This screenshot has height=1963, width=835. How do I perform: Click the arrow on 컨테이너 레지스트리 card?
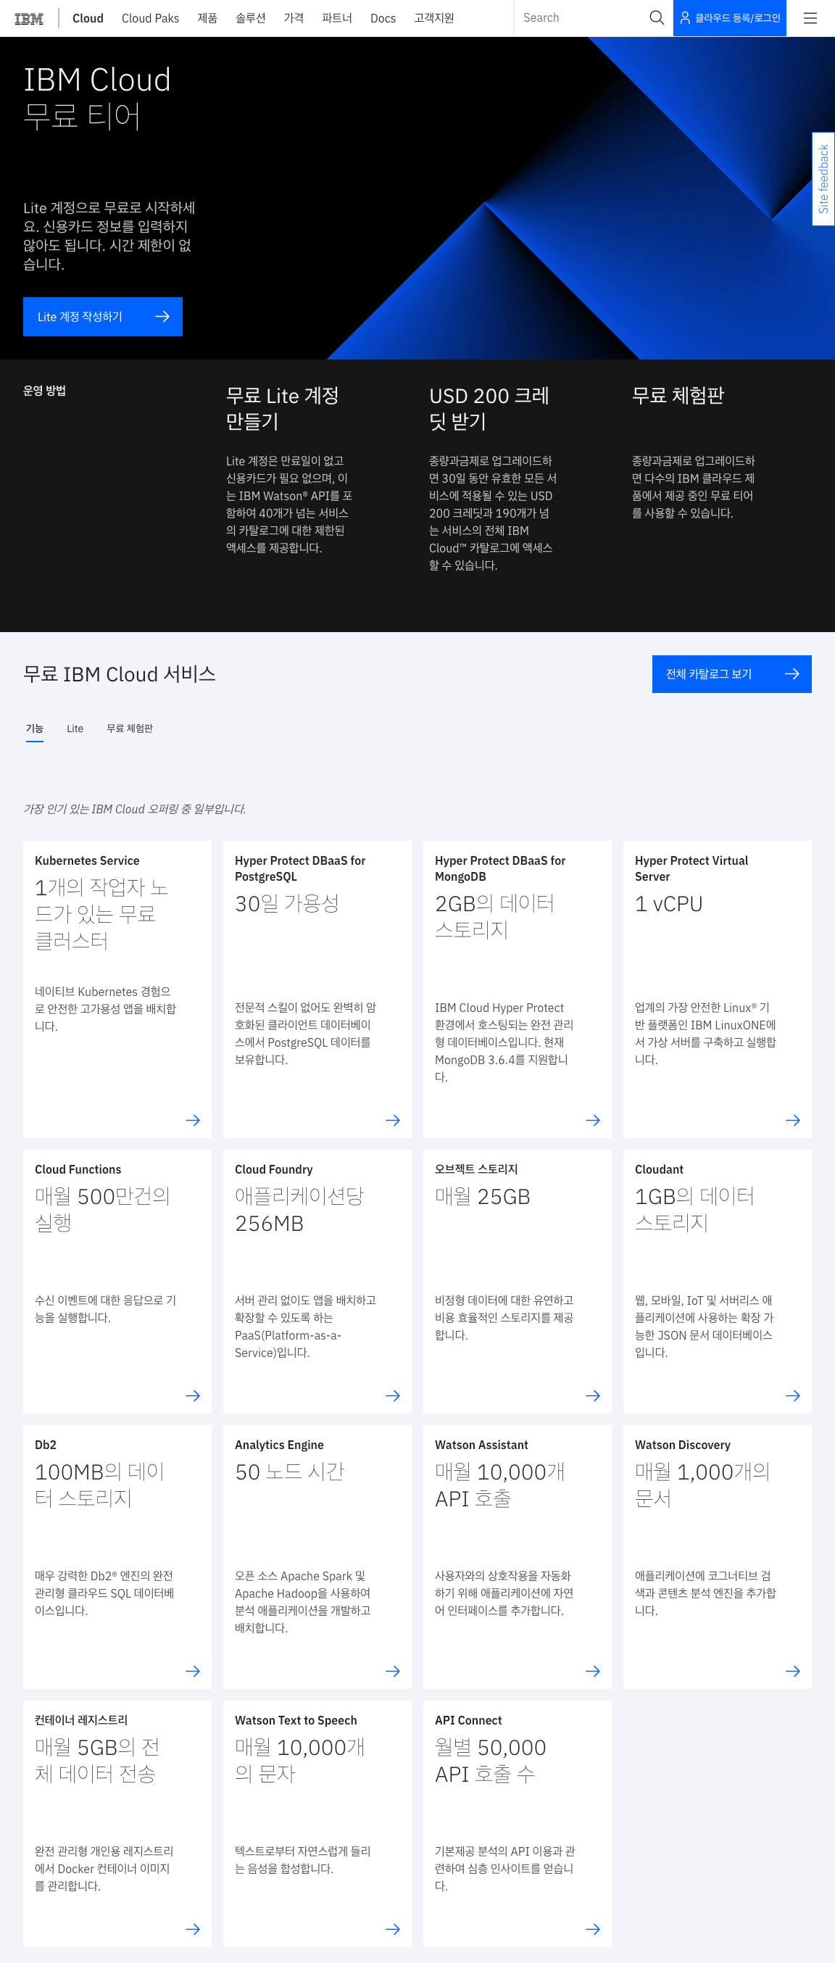point(193,1929)
